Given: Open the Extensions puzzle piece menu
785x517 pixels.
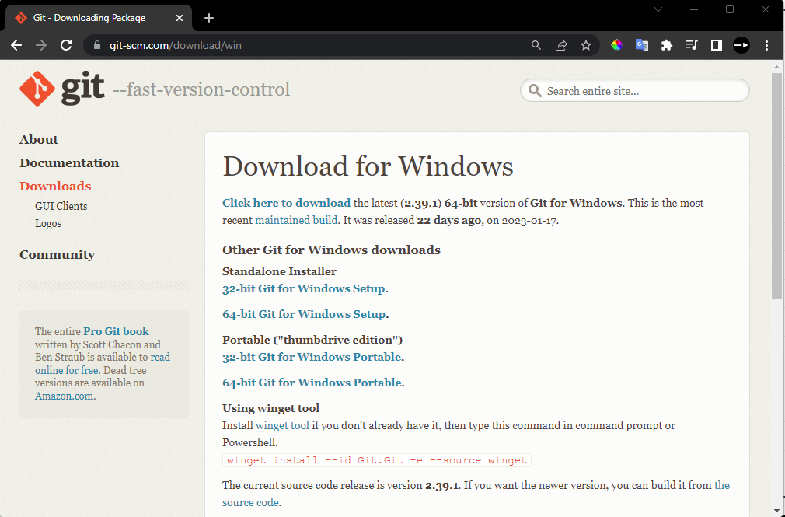Looking at the screenshot, I should coord(666,46).
